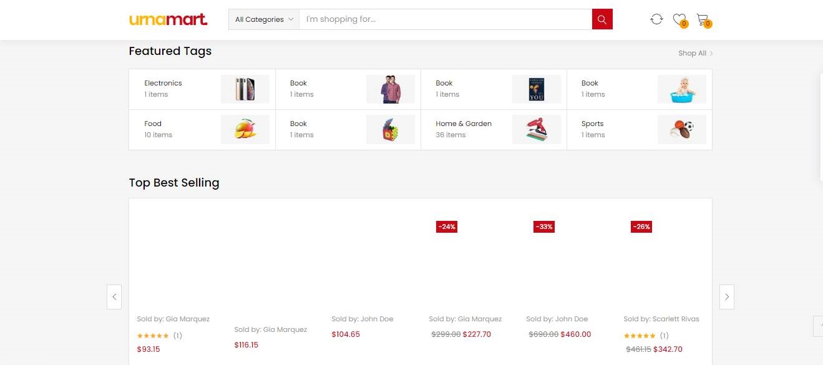Viewport: 823px width, 365px height.
Task: Expand the All Categories dropdown
Action: (x=264, y=19)
